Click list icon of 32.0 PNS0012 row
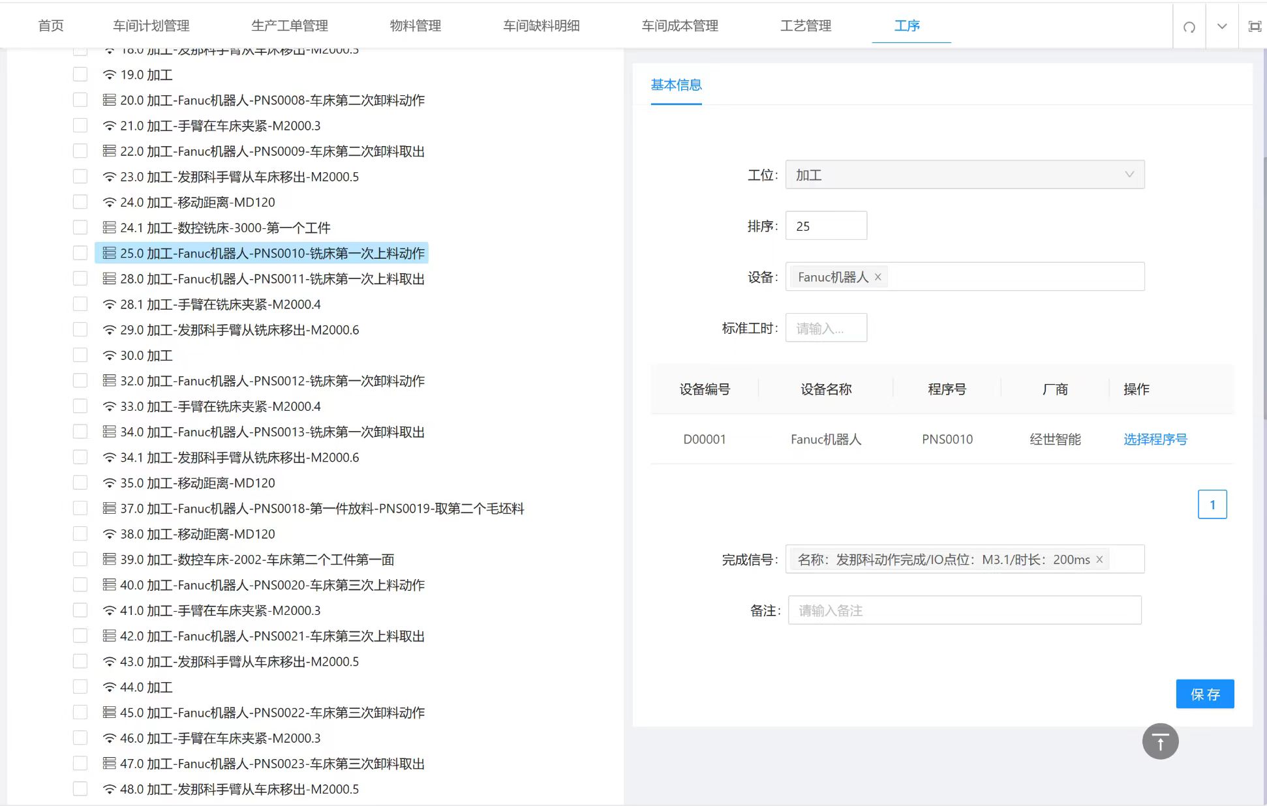The height and width of the screenshot is (806, 1267). coord(110,380)
